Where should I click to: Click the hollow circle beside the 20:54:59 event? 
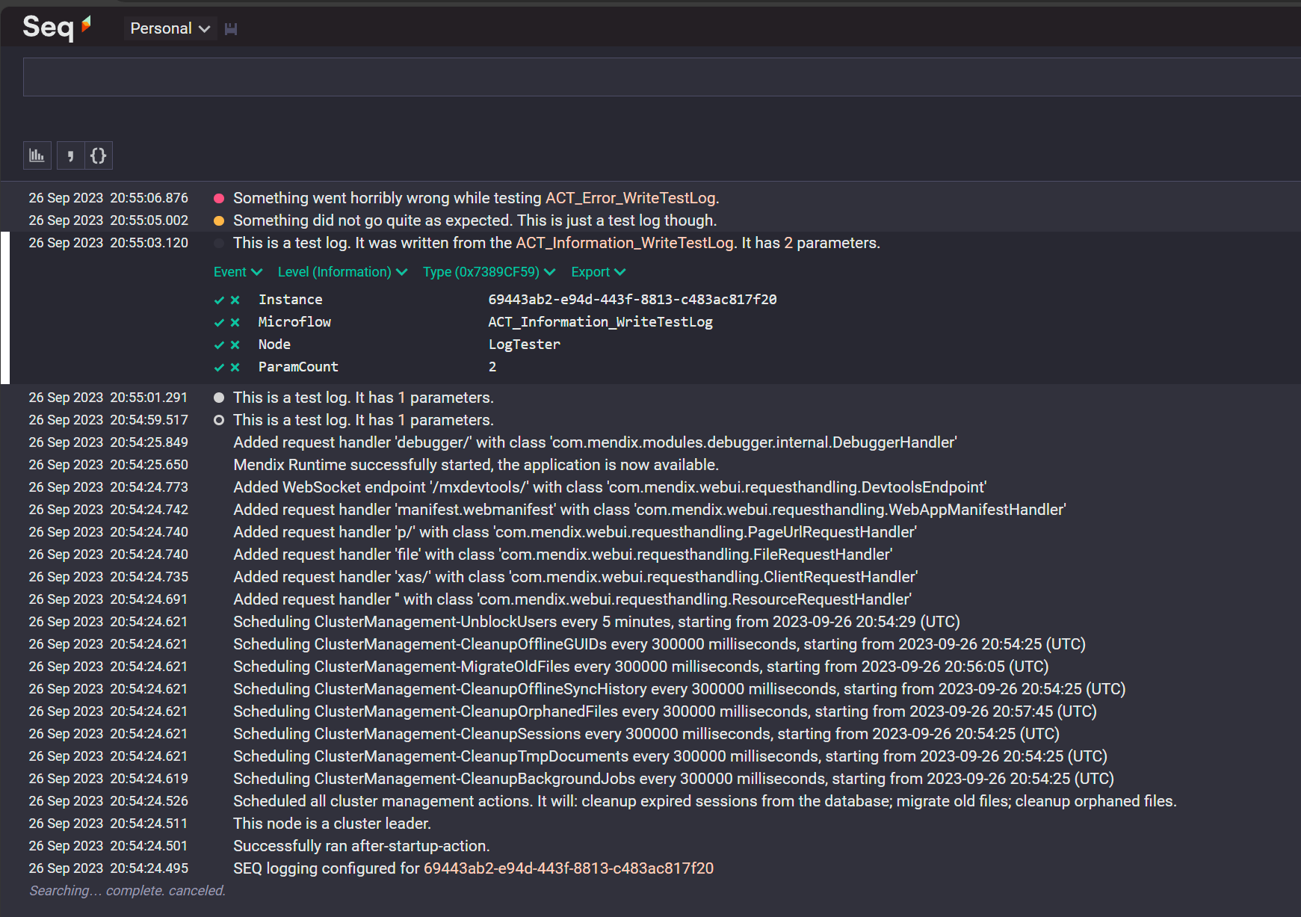tap(218, 420)
